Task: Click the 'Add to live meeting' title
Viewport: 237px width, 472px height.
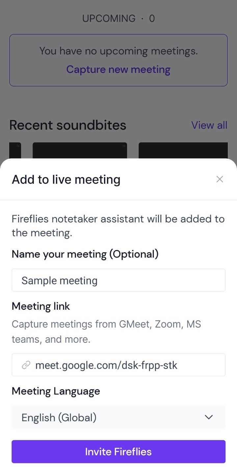Action: click(66, 180)
